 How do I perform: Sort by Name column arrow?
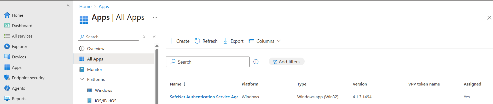tap(184, 84)
